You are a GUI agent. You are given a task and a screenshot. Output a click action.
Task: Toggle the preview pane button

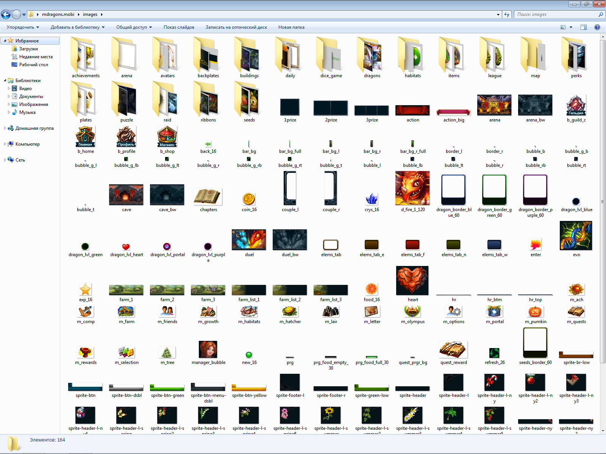(584, 27)
